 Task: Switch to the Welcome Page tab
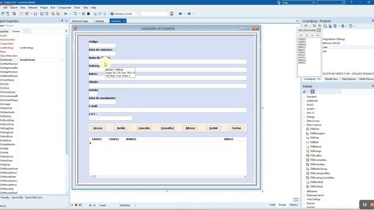(80, 21)
